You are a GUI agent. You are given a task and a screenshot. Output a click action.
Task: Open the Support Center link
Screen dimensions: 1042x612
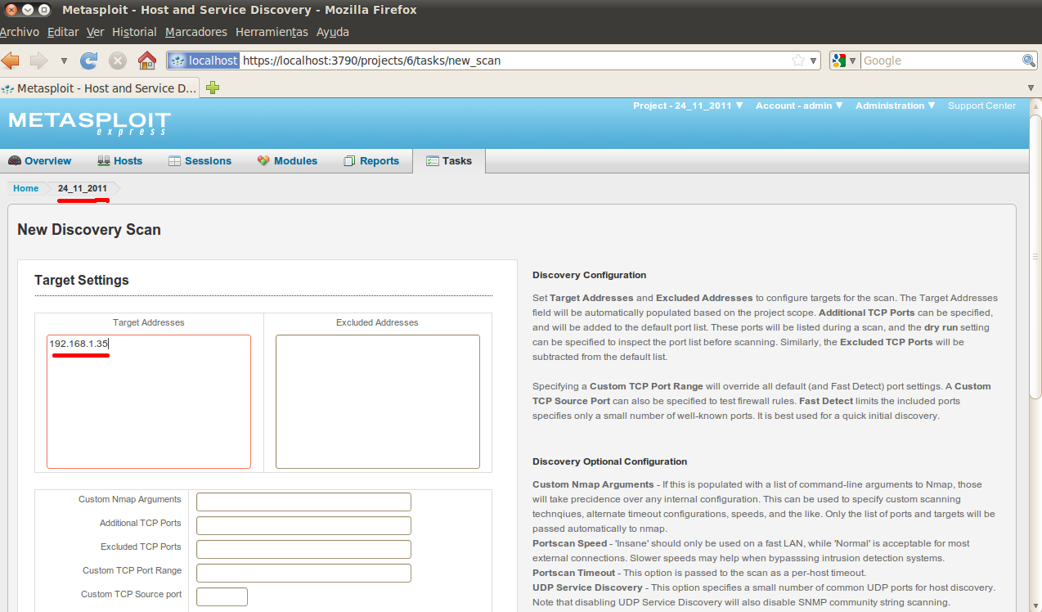(981, 106)
